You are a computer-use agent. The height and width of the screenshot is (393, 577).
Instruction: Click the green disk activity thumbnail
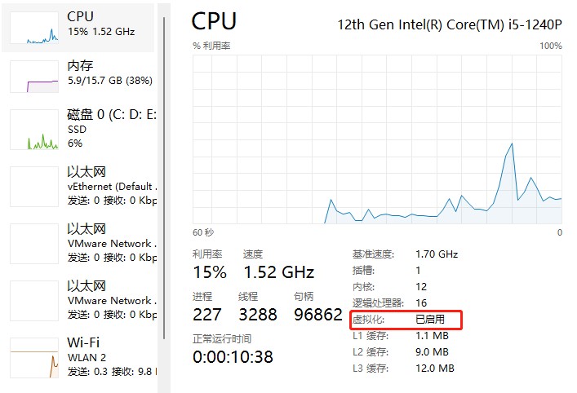pyautogui.click(x=34, y=130)
